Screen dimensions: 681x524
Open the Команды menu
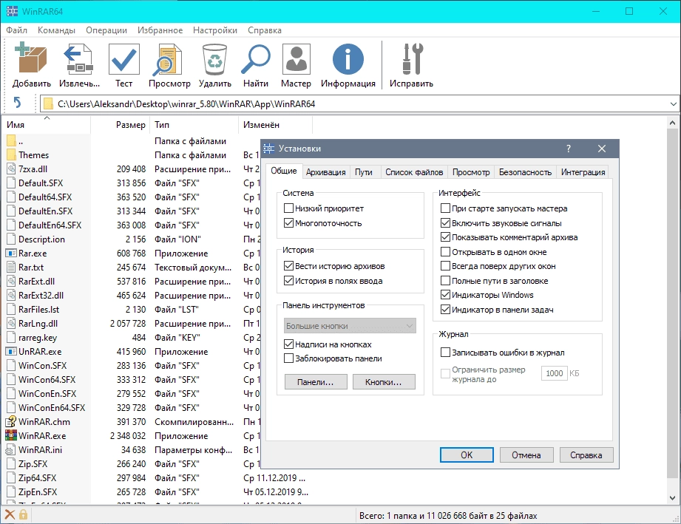point(56,30)
